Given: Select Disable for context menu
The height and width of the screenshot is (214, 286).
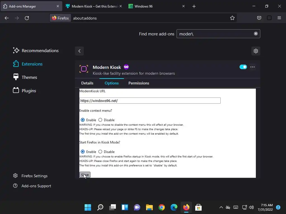Looking at the screenshot, I should click(x=100, y=120).
